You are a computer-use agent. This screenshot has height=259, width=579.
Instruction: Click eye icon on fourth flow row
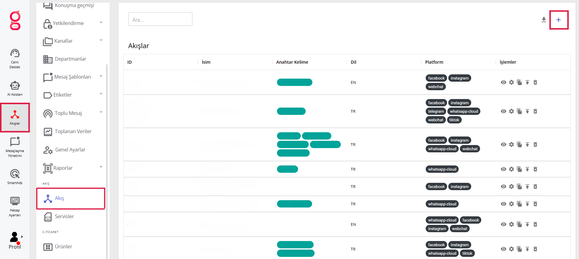click(504, 169)
